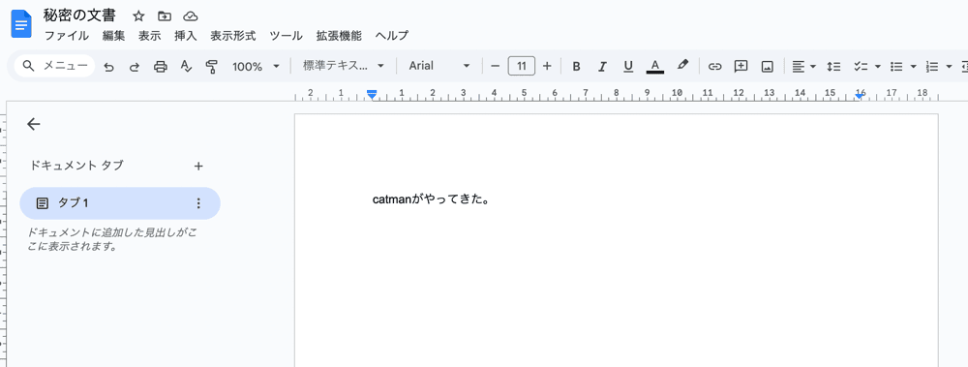Print the document with printer icon

point(161,66)
